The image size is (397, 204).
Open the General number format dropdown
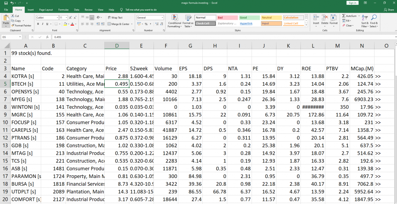pyautogui.click(x=162, y=18)
